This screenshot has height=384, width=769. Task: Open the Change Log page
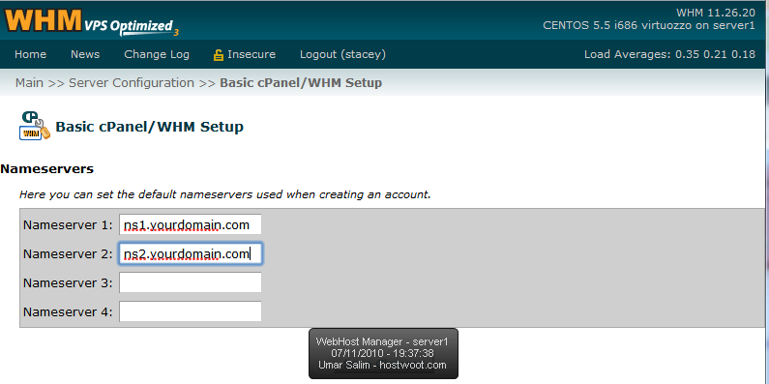(x=157, y=54)
